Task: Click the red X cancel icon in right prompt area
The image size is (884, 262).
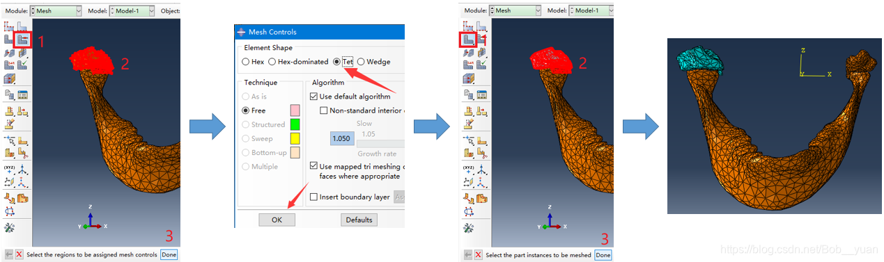Action: (479, 255)
